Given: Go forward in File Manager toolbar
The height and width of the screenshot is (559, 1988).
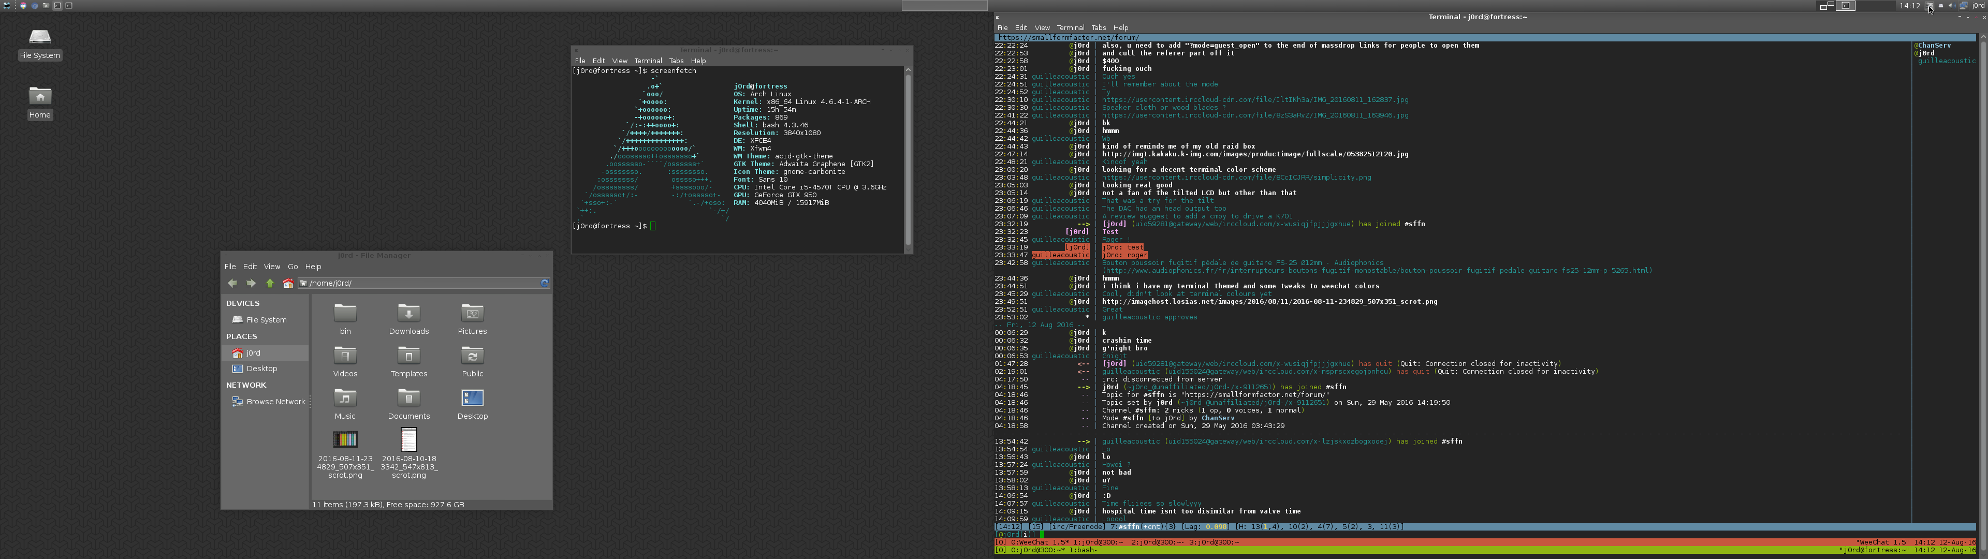Looking at the screenshot, I should [x=251, y=283].
